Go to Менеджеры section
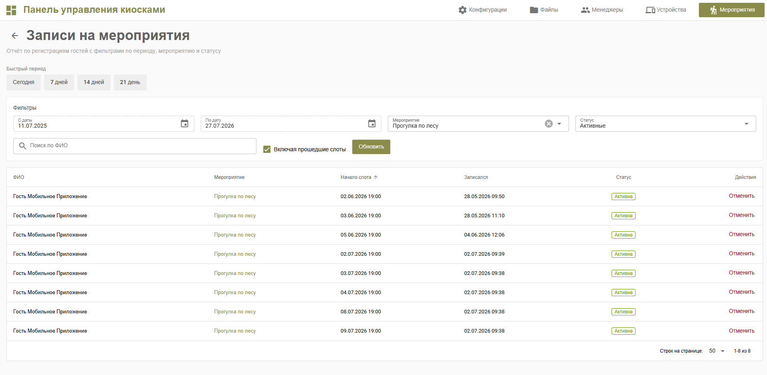The width and height of the screenshot is (767, 375). click(602, 10)
